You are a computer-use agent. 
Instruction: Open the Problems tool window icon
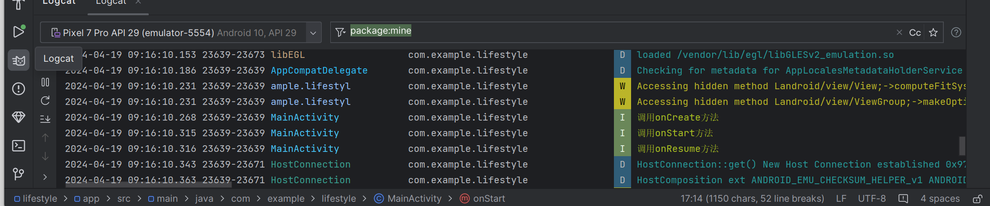click(x=19, y=89)
